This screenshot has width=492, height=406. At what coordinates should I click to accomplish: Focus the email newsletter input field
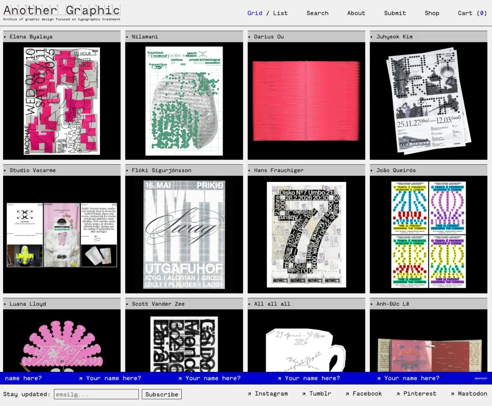[96, 394]
